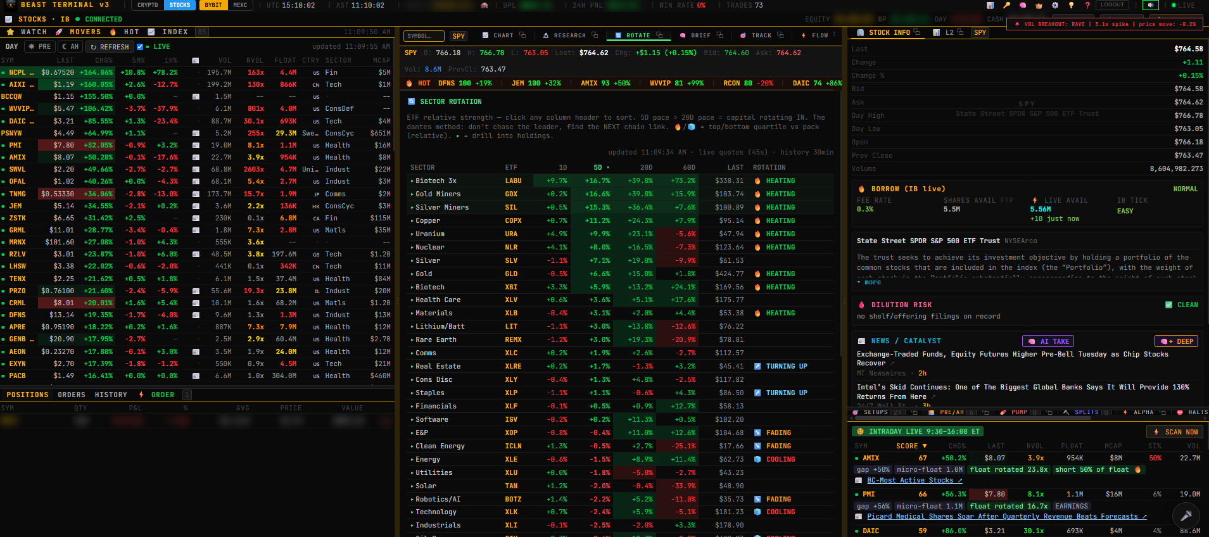
Task: Click the light bulb tips icon
Action: pos(1071,5)
